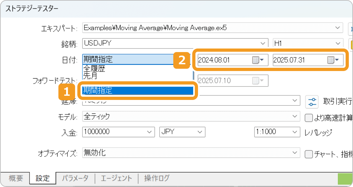353x187 pixels.
Task: Open the USDJPY symbol dropdown
Action: pos(263,43)
